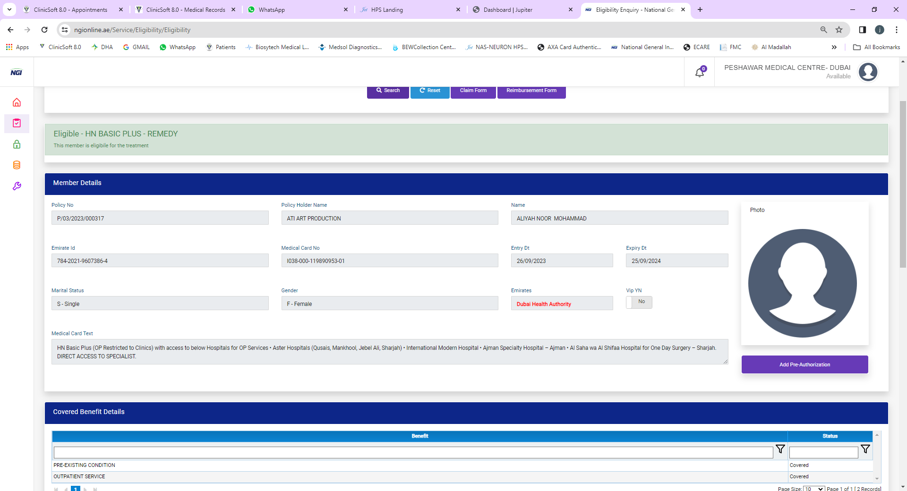Click the Claim Form button

(x=473, y=91)
